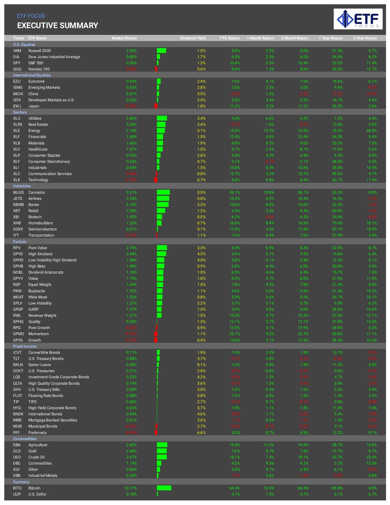The width and height of the screenshot is (390, 505).
Task: Click the Sectors section heading
Action: click(20, 112)
